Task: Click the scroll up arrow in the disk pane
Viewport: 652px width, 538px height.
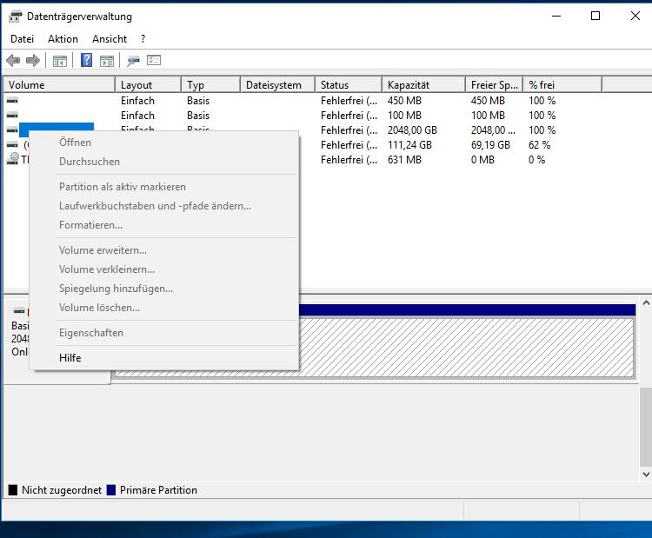Action: pyautogui.click(x=646, y=303)
